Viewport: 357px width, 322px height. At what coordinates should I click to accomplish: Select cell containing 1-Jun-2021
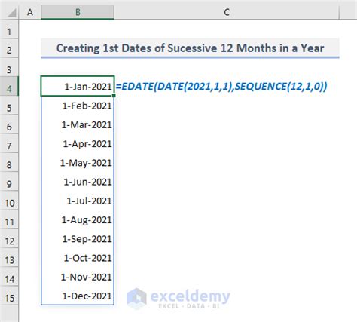pos(78,182)
